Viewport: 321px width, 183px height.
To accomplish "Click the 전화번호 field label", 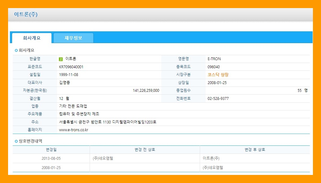I will [183, 98].
